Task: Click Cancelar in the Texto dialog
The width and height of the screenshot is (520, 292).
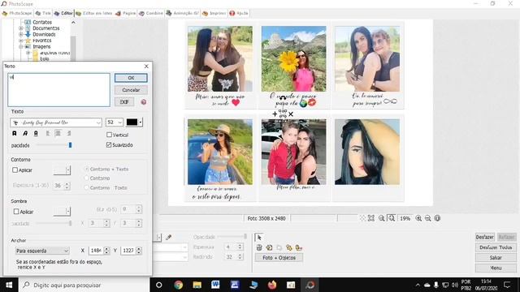Action: click(x=131, y=90)
